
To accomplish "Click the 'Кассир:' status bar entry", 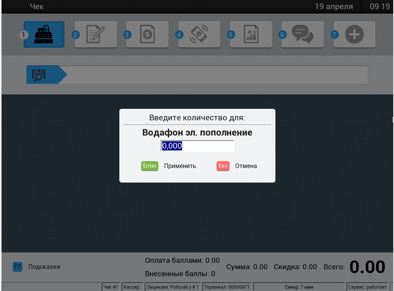I will click(x=132, y=287).
